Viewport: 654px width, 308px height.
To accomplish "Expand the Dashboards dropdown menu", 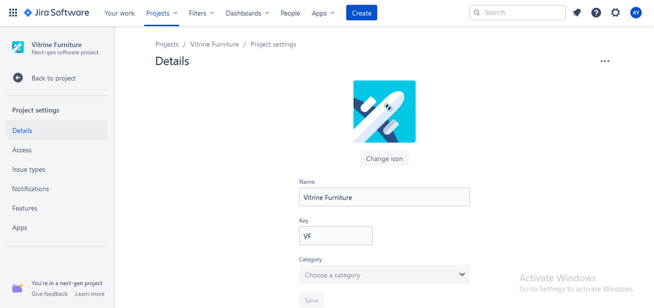I will click(x=247, y=13).
